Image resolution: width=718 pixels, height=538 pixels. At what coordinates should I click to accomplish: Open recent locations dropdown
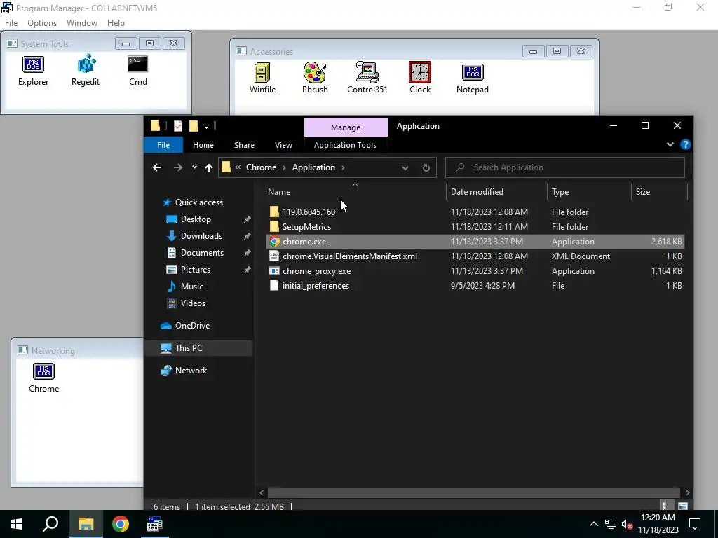pos(194,167)
